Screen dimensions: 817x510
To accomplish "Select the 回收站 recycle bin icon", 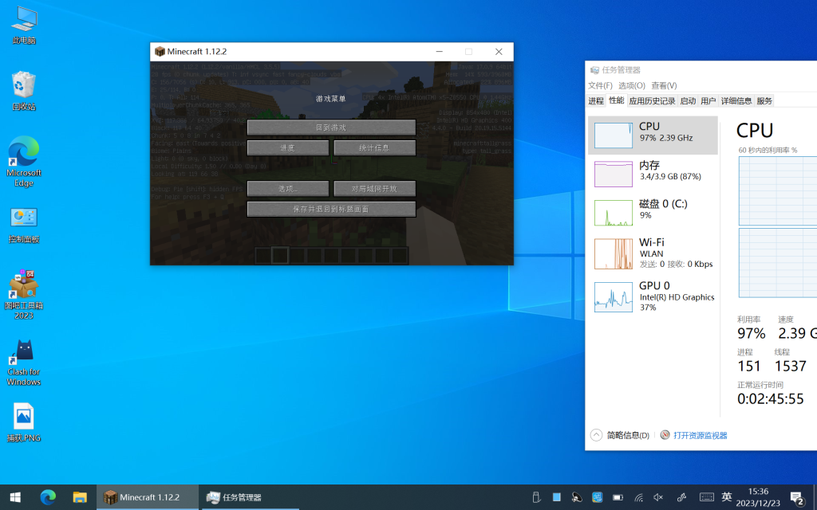I will (x=24, y=92).
